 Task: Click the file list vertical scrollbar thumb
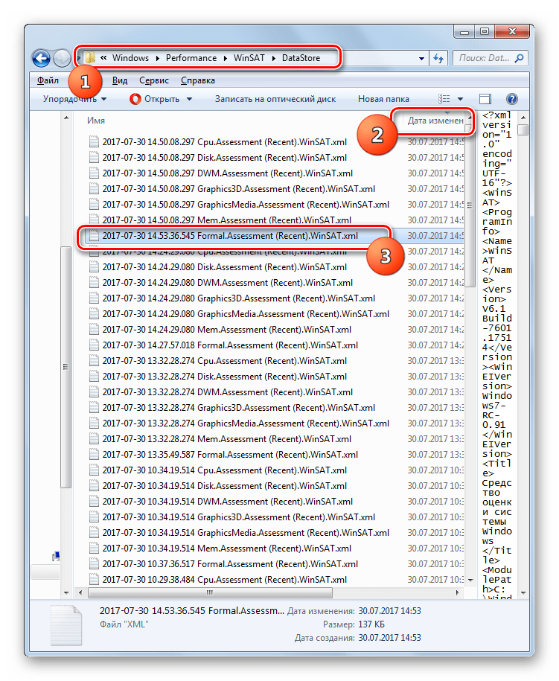470,205
